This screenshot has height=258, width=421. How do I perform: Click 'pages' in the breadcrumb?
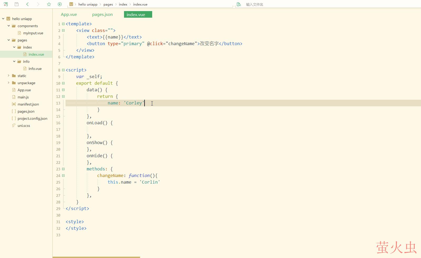coord(108,4)
